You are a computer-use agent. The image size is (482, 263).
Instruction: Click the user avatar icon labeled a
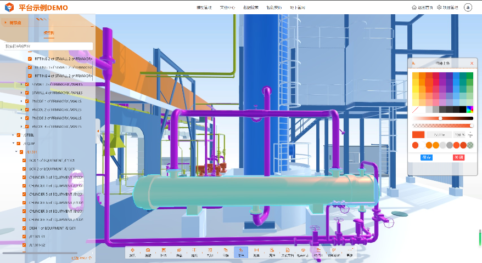tap(468, 8)
